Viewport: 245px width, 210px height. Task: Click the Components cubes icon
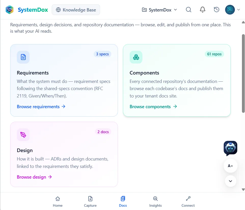pos(136,57)
